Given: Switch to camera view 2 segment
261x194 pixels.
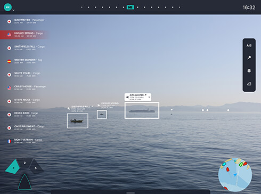Looking at the screenshot, I should (x=25, y=163).
